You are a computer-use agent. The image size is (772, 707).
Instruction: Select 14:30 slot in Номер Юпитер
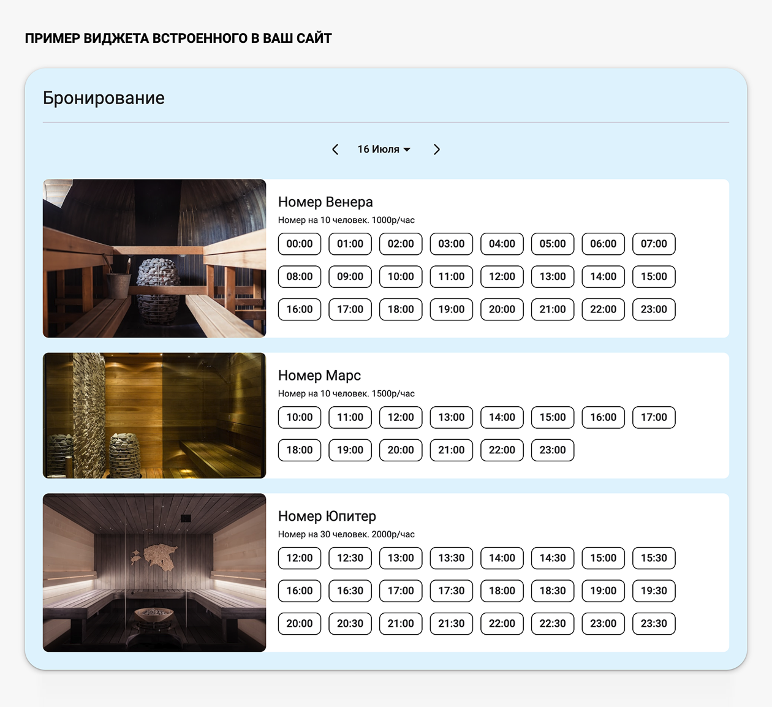tap(553, 558)
